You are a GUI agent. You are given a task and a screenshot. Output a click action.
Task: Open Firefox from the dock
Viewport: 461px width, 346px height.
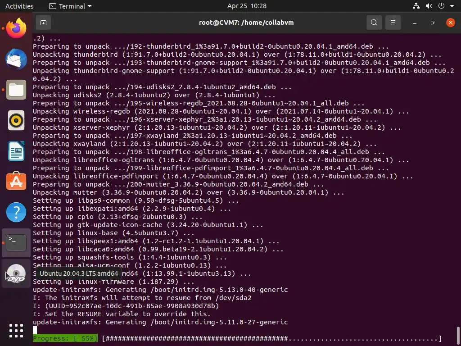(x=16, y=28)
